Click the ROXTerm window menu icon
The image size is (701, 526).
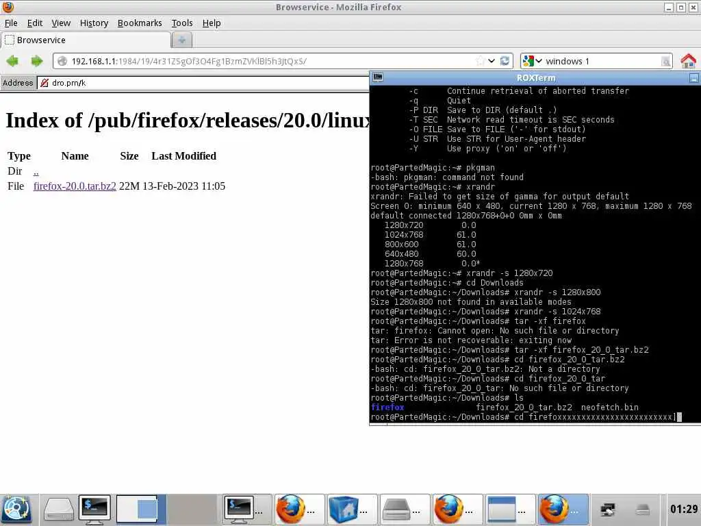[x=378, y=77]
